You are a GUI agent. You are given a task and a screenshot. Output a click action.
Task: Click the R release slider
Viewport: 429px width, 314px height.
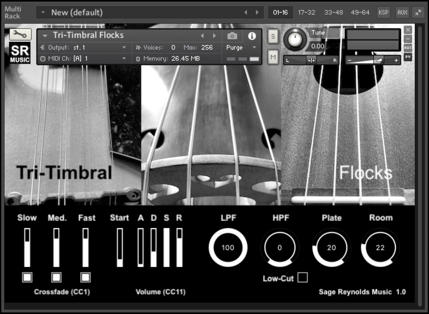coord(179,247)
